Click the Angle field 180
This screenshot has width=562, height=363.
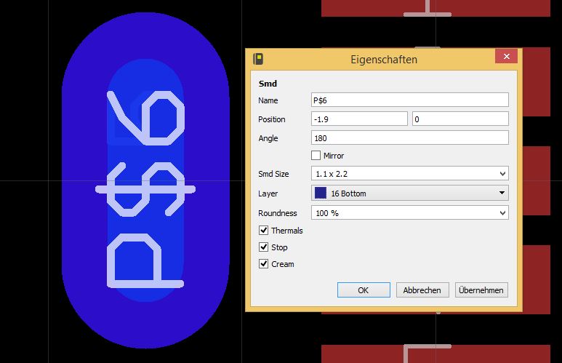(409, 138)
